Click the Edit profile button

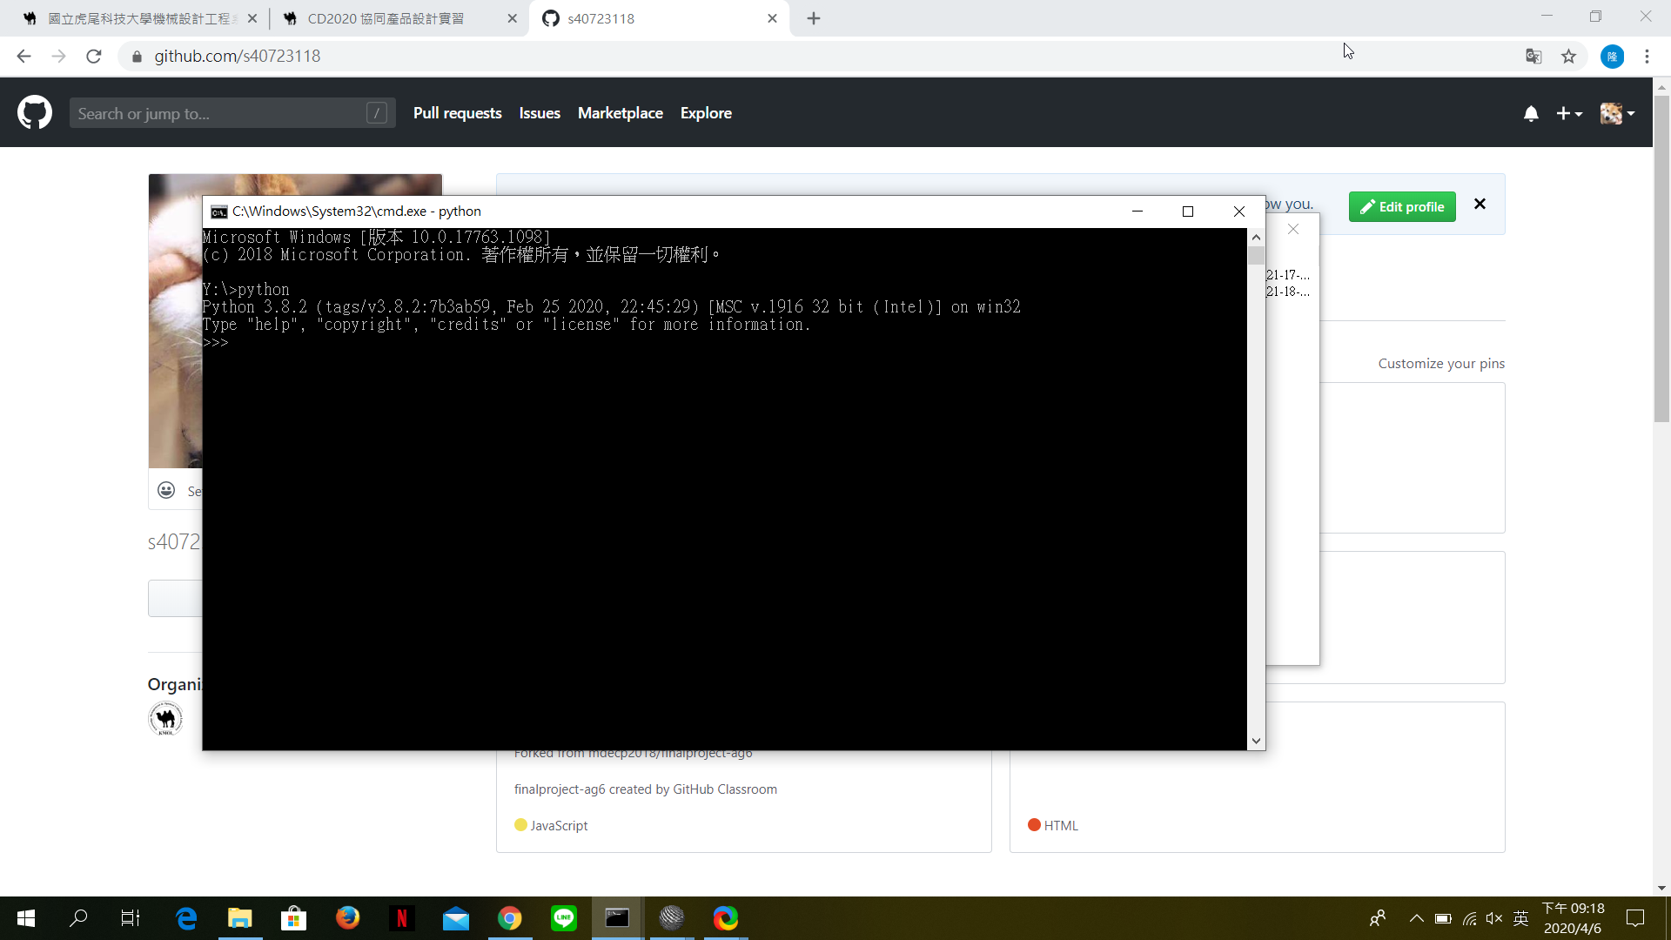tap(1402, 207)
